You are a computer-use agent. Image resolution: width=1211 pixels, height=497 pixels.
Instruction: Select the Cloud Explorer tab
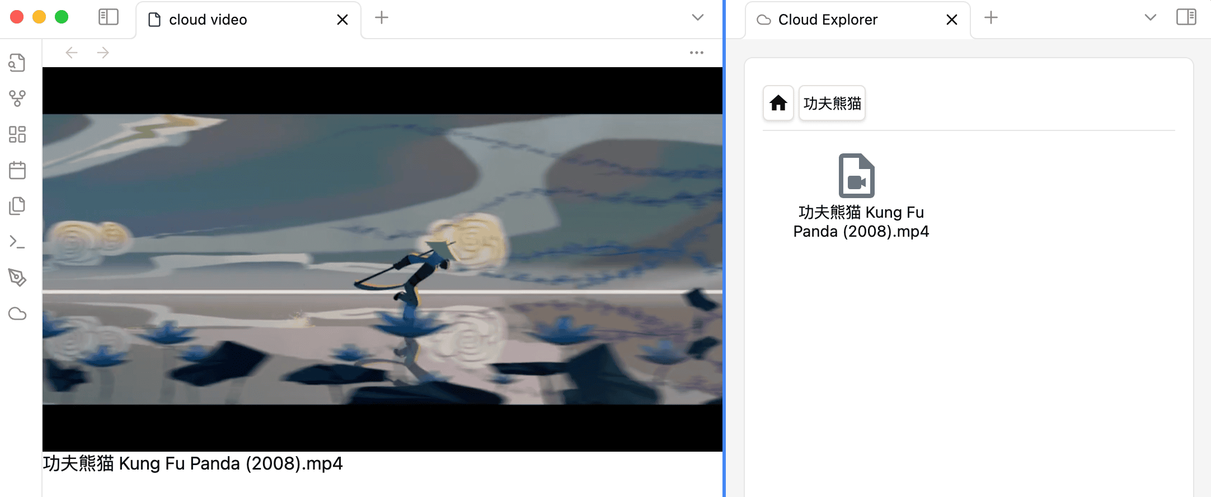[839, 20]
